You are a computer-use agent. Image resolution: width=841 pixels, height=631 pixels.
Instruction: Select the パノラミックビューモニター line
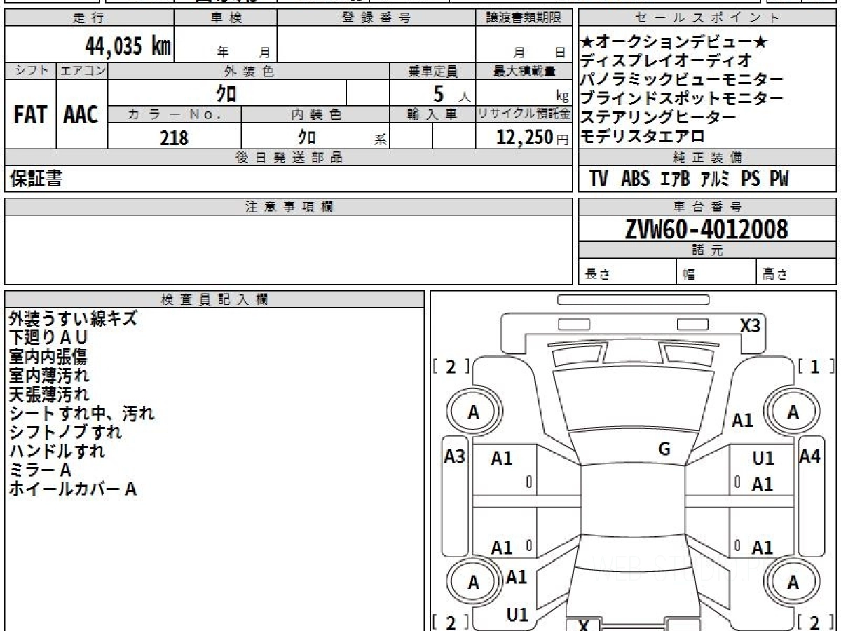[682, 80]
